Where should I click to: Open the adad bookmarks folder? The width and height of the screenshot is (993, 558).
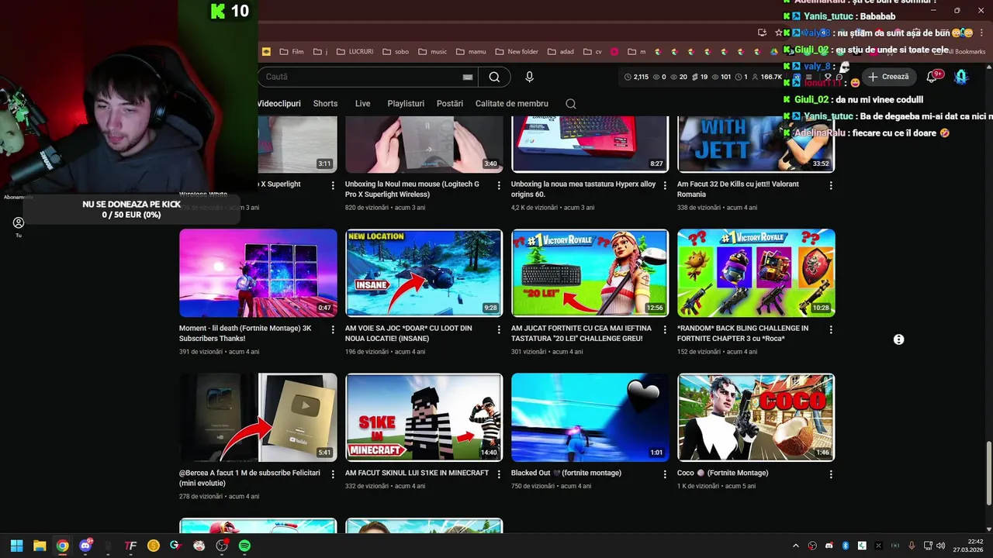560,52
